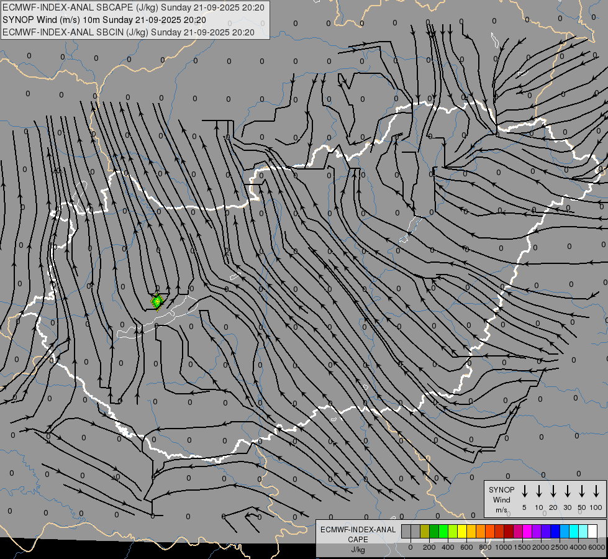Click the '4000' tick label on CAPE colorbar

578,547
